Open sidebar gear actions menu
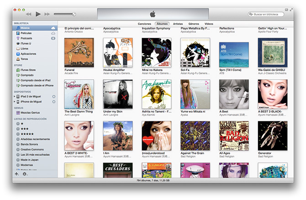 pyautogui.click(x=25, y=174)
